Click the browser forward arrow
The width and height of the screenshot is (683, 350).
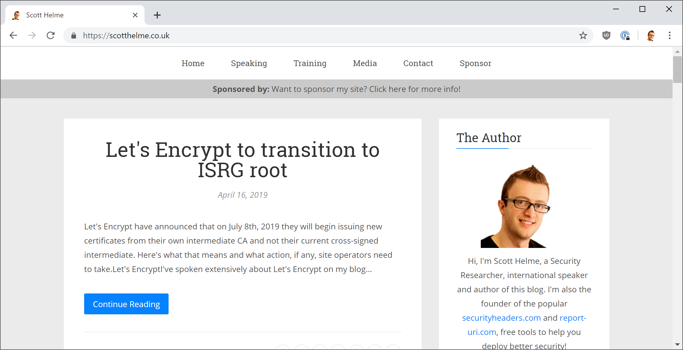point(32,35)
